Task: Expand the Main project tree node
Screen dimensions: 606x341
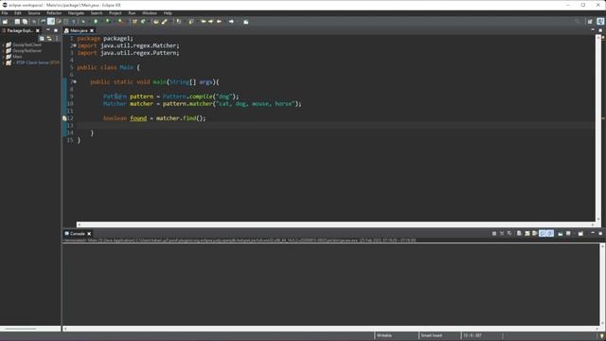Action: coord(4,57)
